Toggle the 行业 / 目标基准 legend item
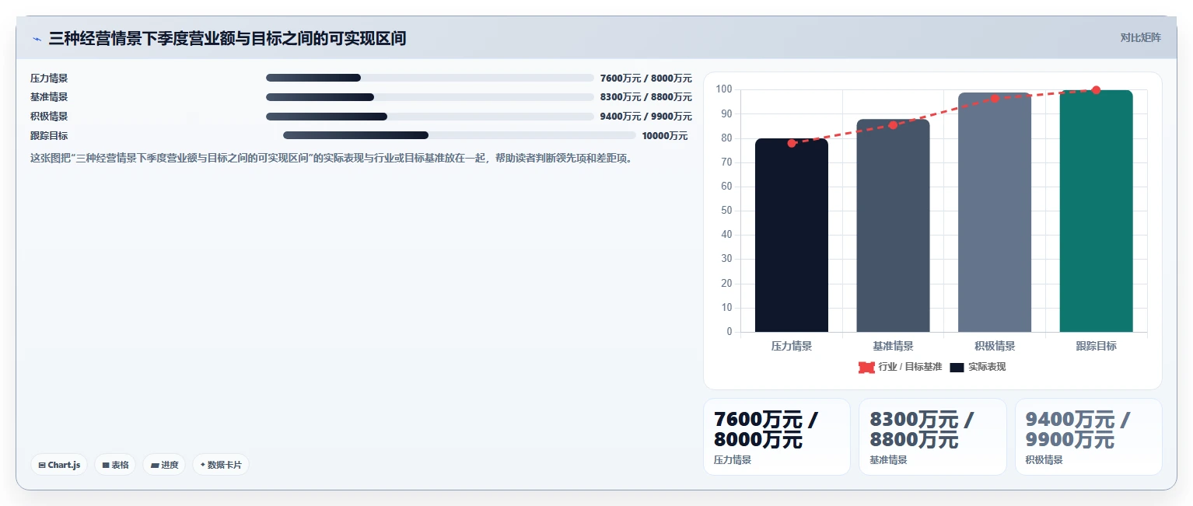 pyautogui.click(x=900, y=367)
